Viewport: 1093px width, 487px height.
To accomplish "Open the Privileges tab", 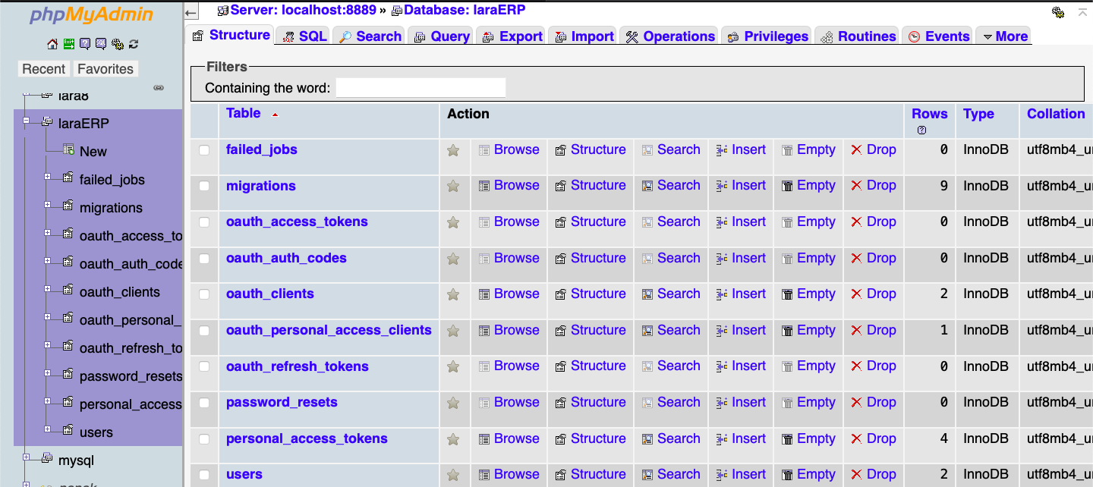I will pos(767,36).
